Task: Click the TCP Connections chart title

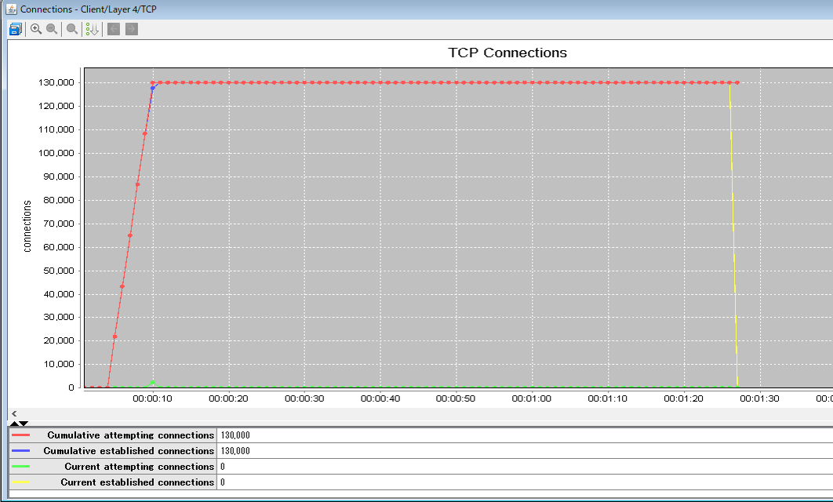Action: (x=507, y=53)
